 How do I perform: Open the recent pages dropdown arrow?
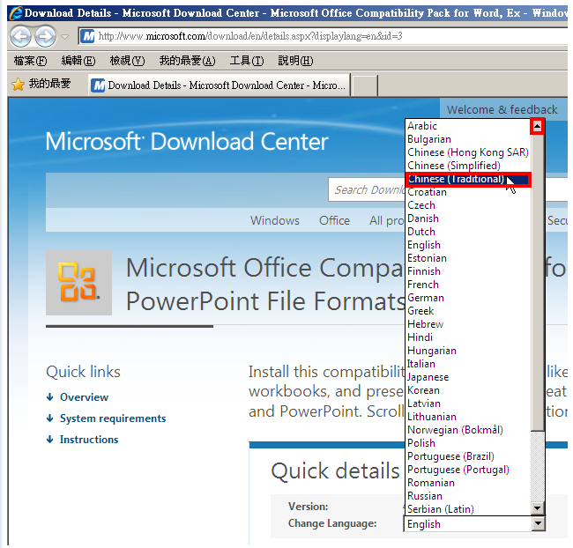pos(65,36)
